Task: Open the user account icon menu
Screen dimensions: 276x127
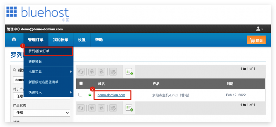Action: 259,29
